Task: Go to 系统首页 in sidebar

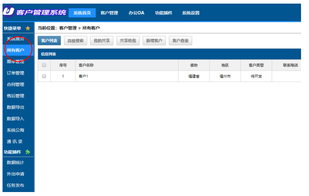Action: pyautogui.click(x=16, y=39)
